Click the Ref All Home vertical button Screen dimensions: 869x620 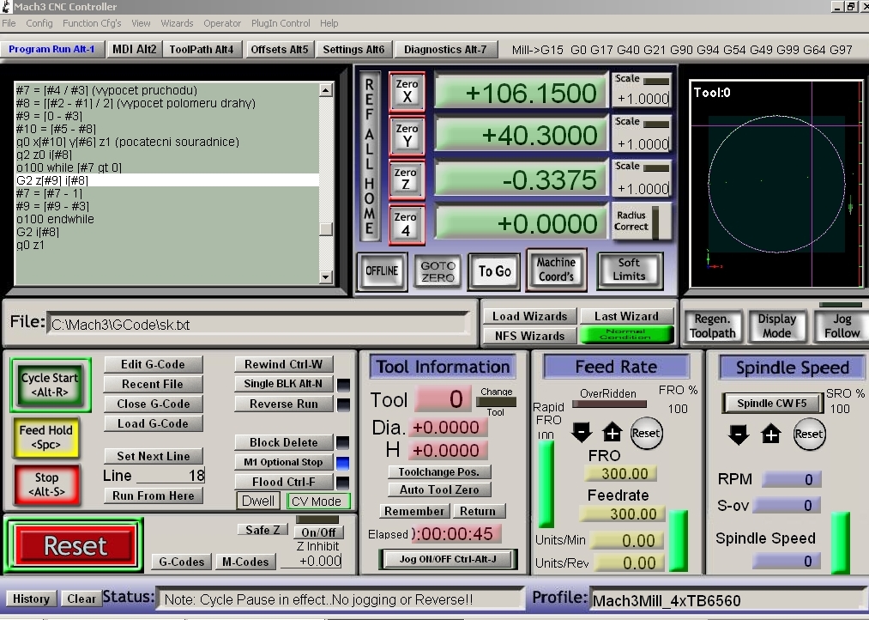point(370,156)
